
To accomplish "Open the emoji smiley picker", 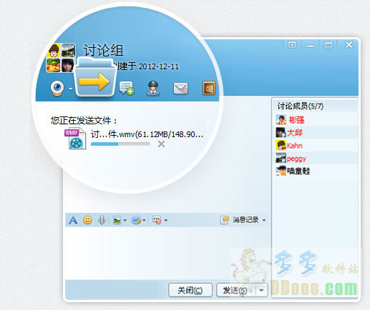I will click(x=87, y=220).
